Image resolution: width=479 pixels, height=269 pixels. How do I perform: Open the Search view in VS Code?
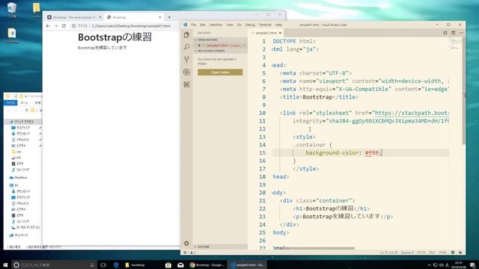pos(186,47)
